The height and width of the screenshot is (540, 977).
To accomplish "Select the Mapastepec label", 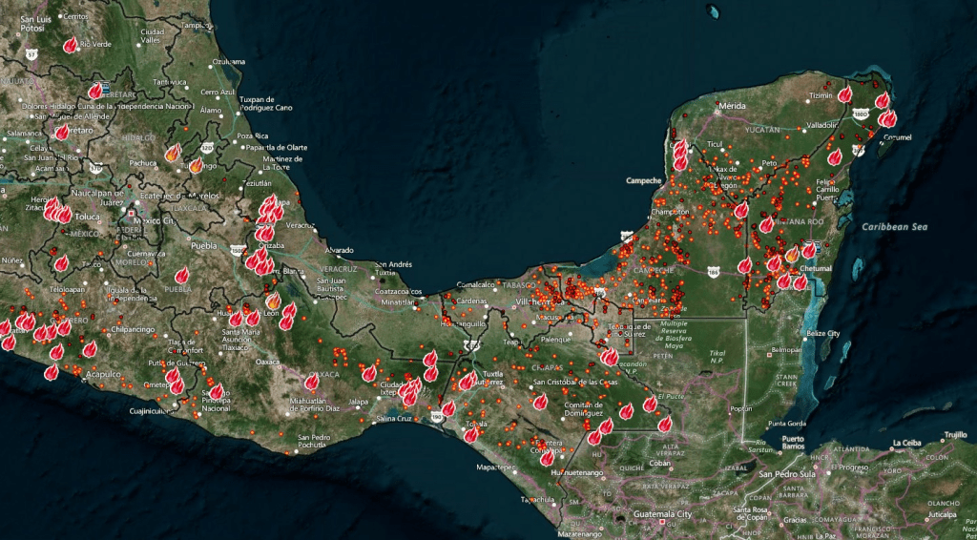I will click(x=495, y=467).
